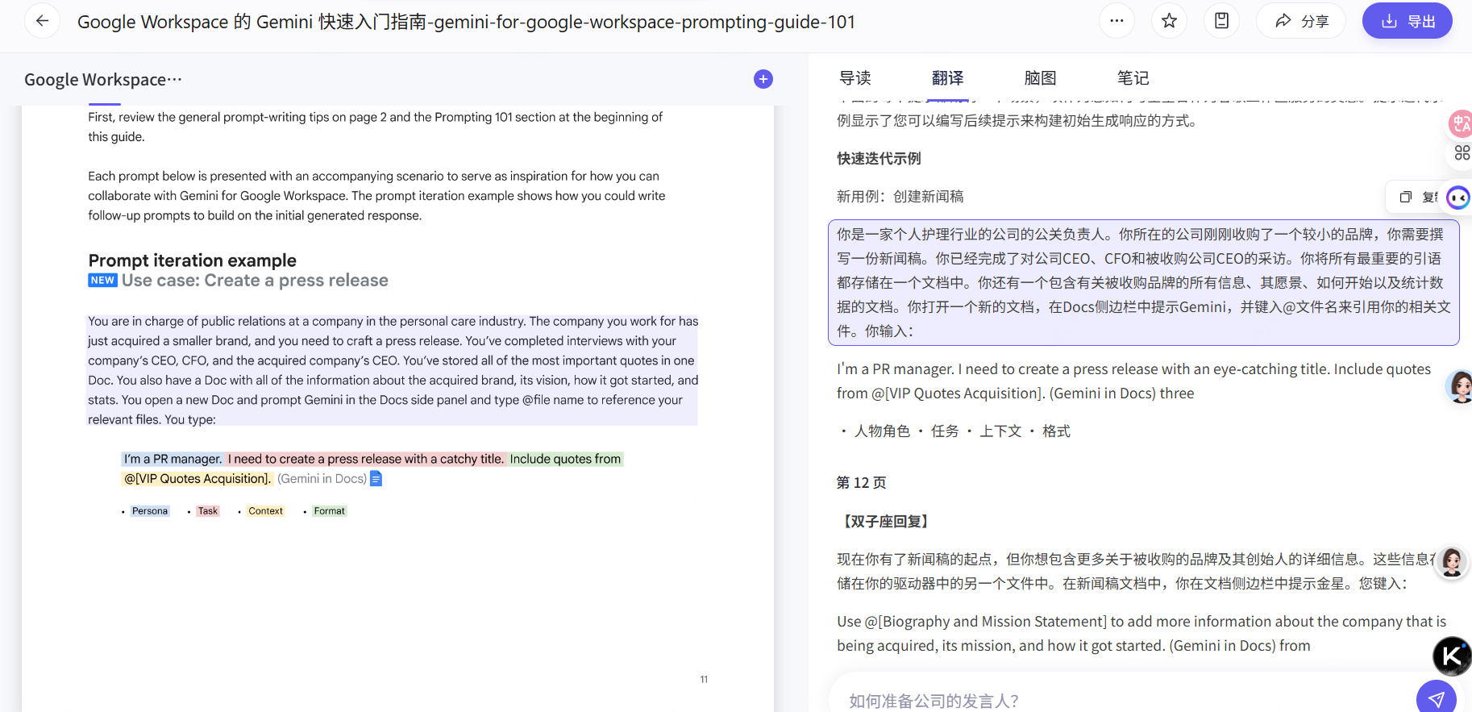Click the 第 12 页 page label
Screen dimensions: 1472x712
click(x=861, y=483)
